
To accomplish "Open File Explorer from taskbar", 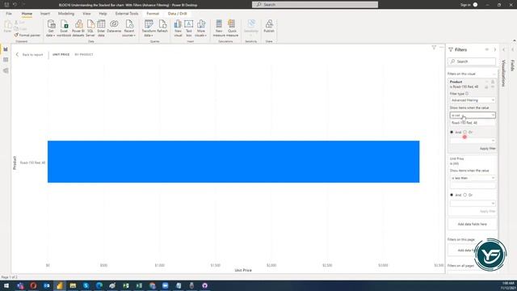I will point(73,285).
